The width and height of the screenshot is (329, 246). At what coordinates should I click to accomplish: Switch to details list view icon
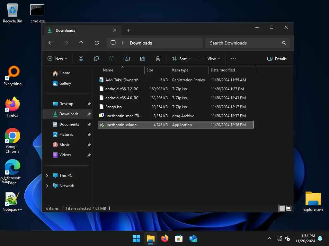point(282,208)
